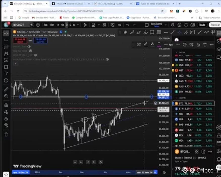The image size is (221, 177).
Task: Add symbol to compare with plus icon
Action: point(38,25)
